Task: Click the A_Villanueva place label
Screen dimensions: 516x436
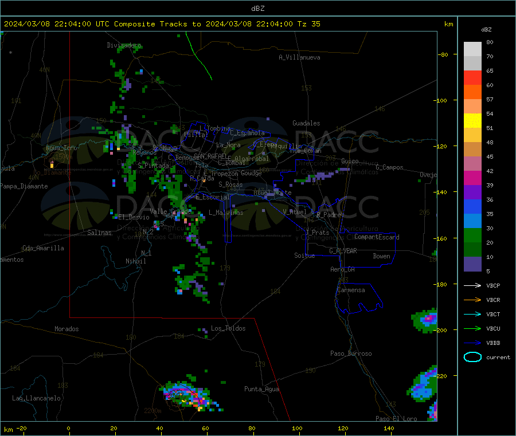Action: (x=299, y=57)
